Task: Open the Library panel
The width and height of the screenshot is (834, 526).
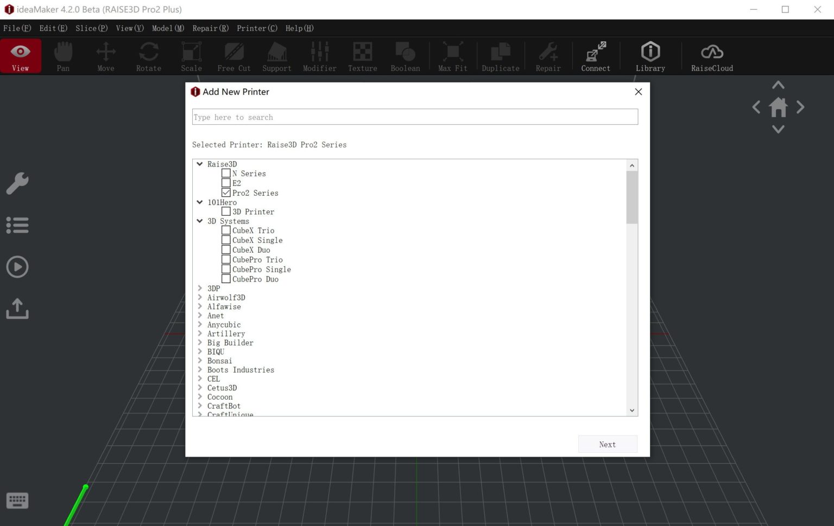Action: coord(650,56)
